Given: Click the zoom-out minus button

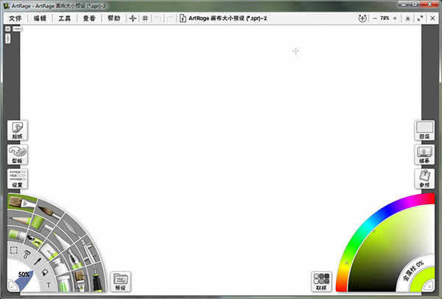Looking at the screenshot, I should click(373, 18).
